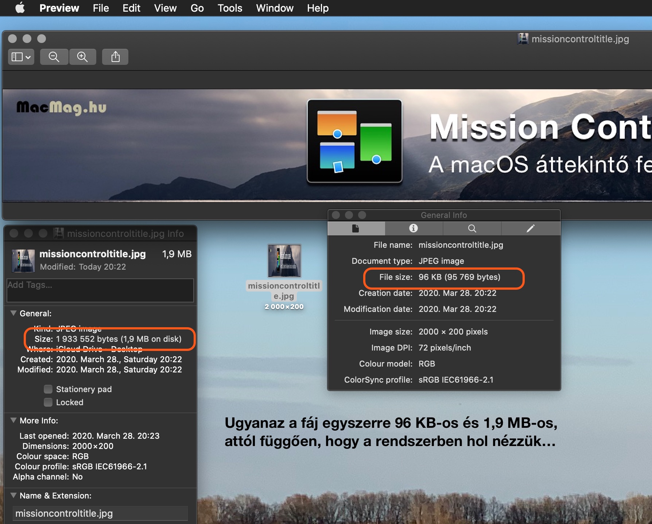
Task: Click the desktop file label missioncontroltitle.jpg
Action: click(284, 291)
